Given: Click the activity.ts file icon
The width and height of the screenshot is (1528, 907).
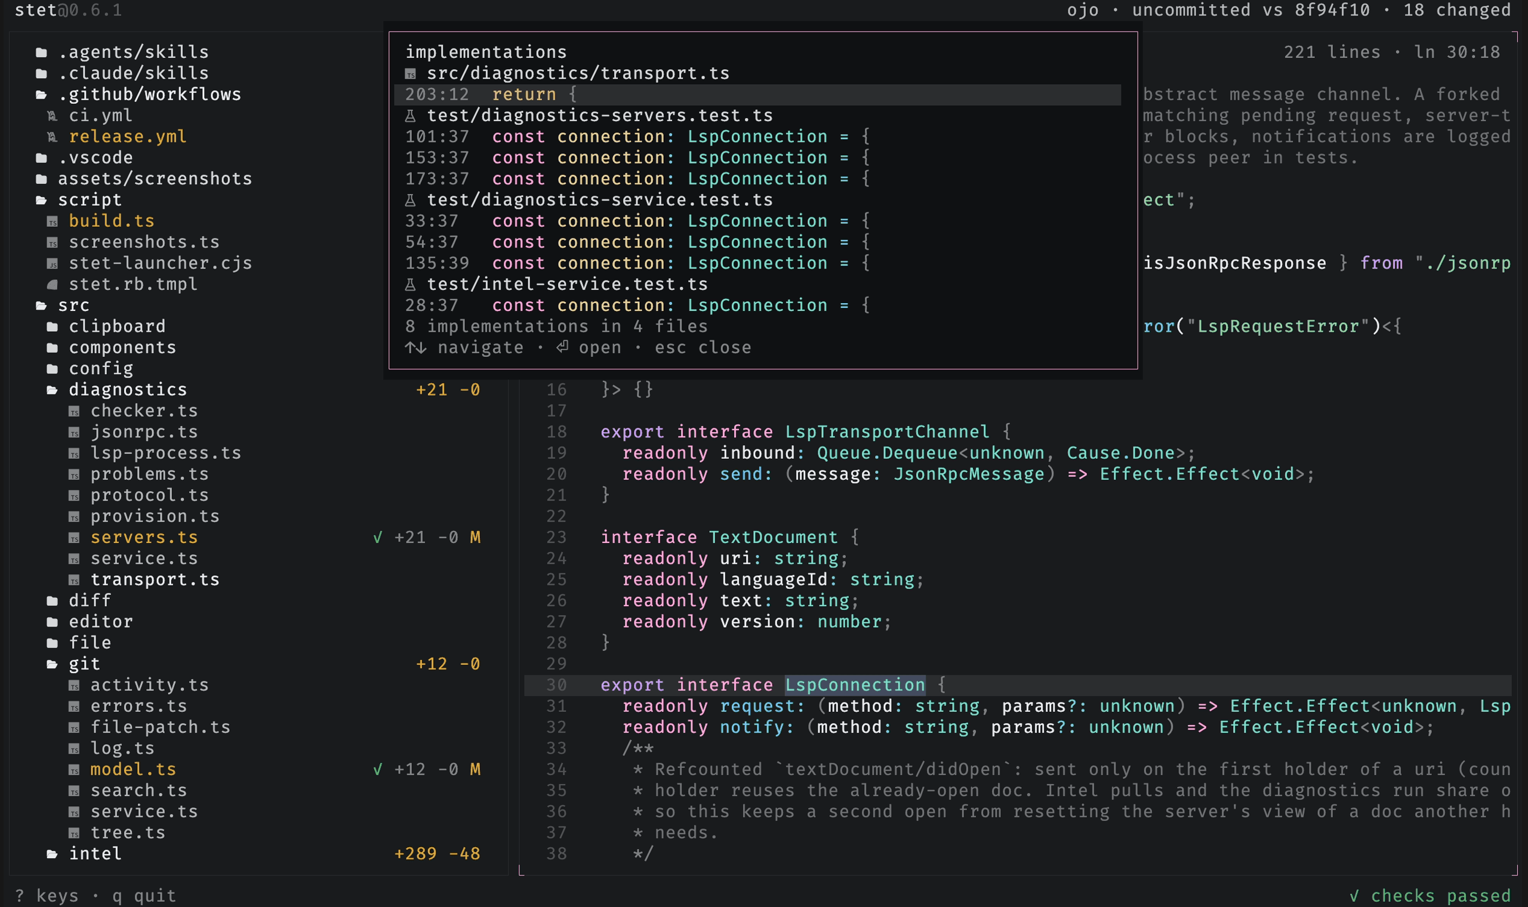Looking at the screenshot, I should coord(74,685).
